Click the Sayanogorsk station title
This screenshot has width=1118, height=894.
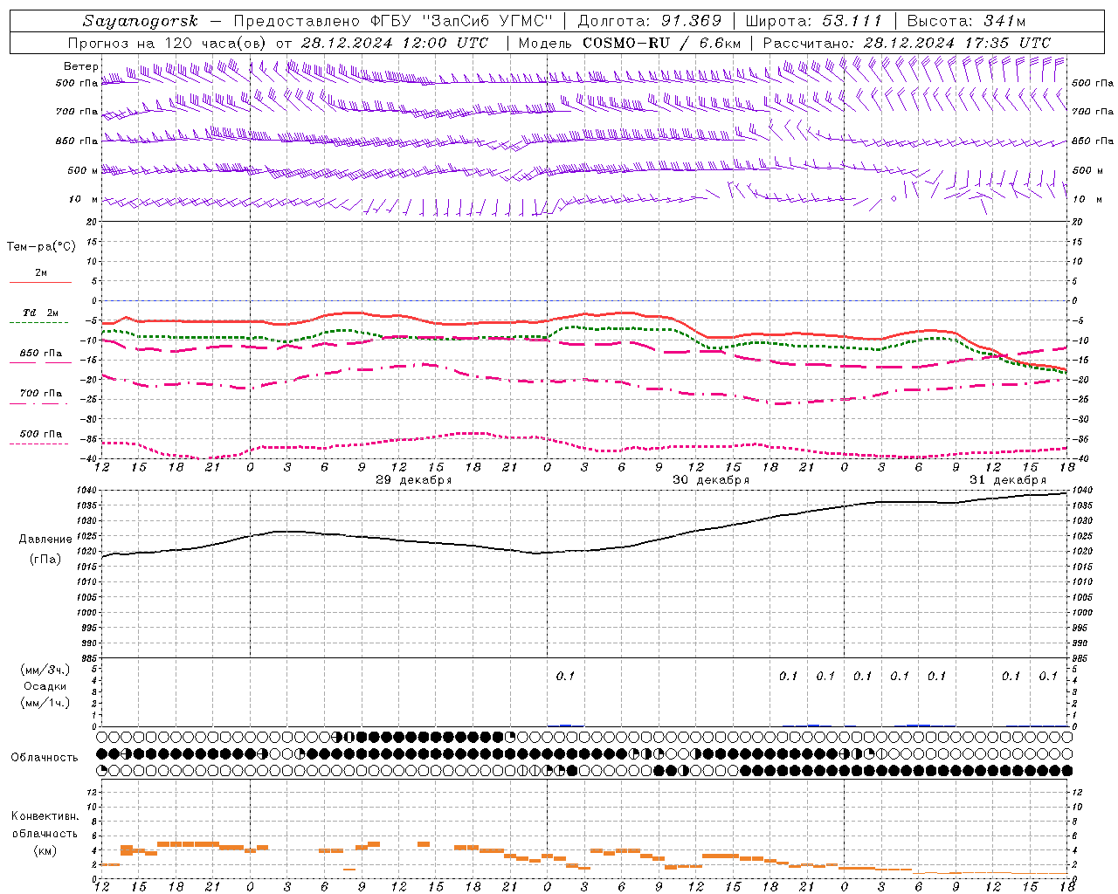[x=141, y=21]
